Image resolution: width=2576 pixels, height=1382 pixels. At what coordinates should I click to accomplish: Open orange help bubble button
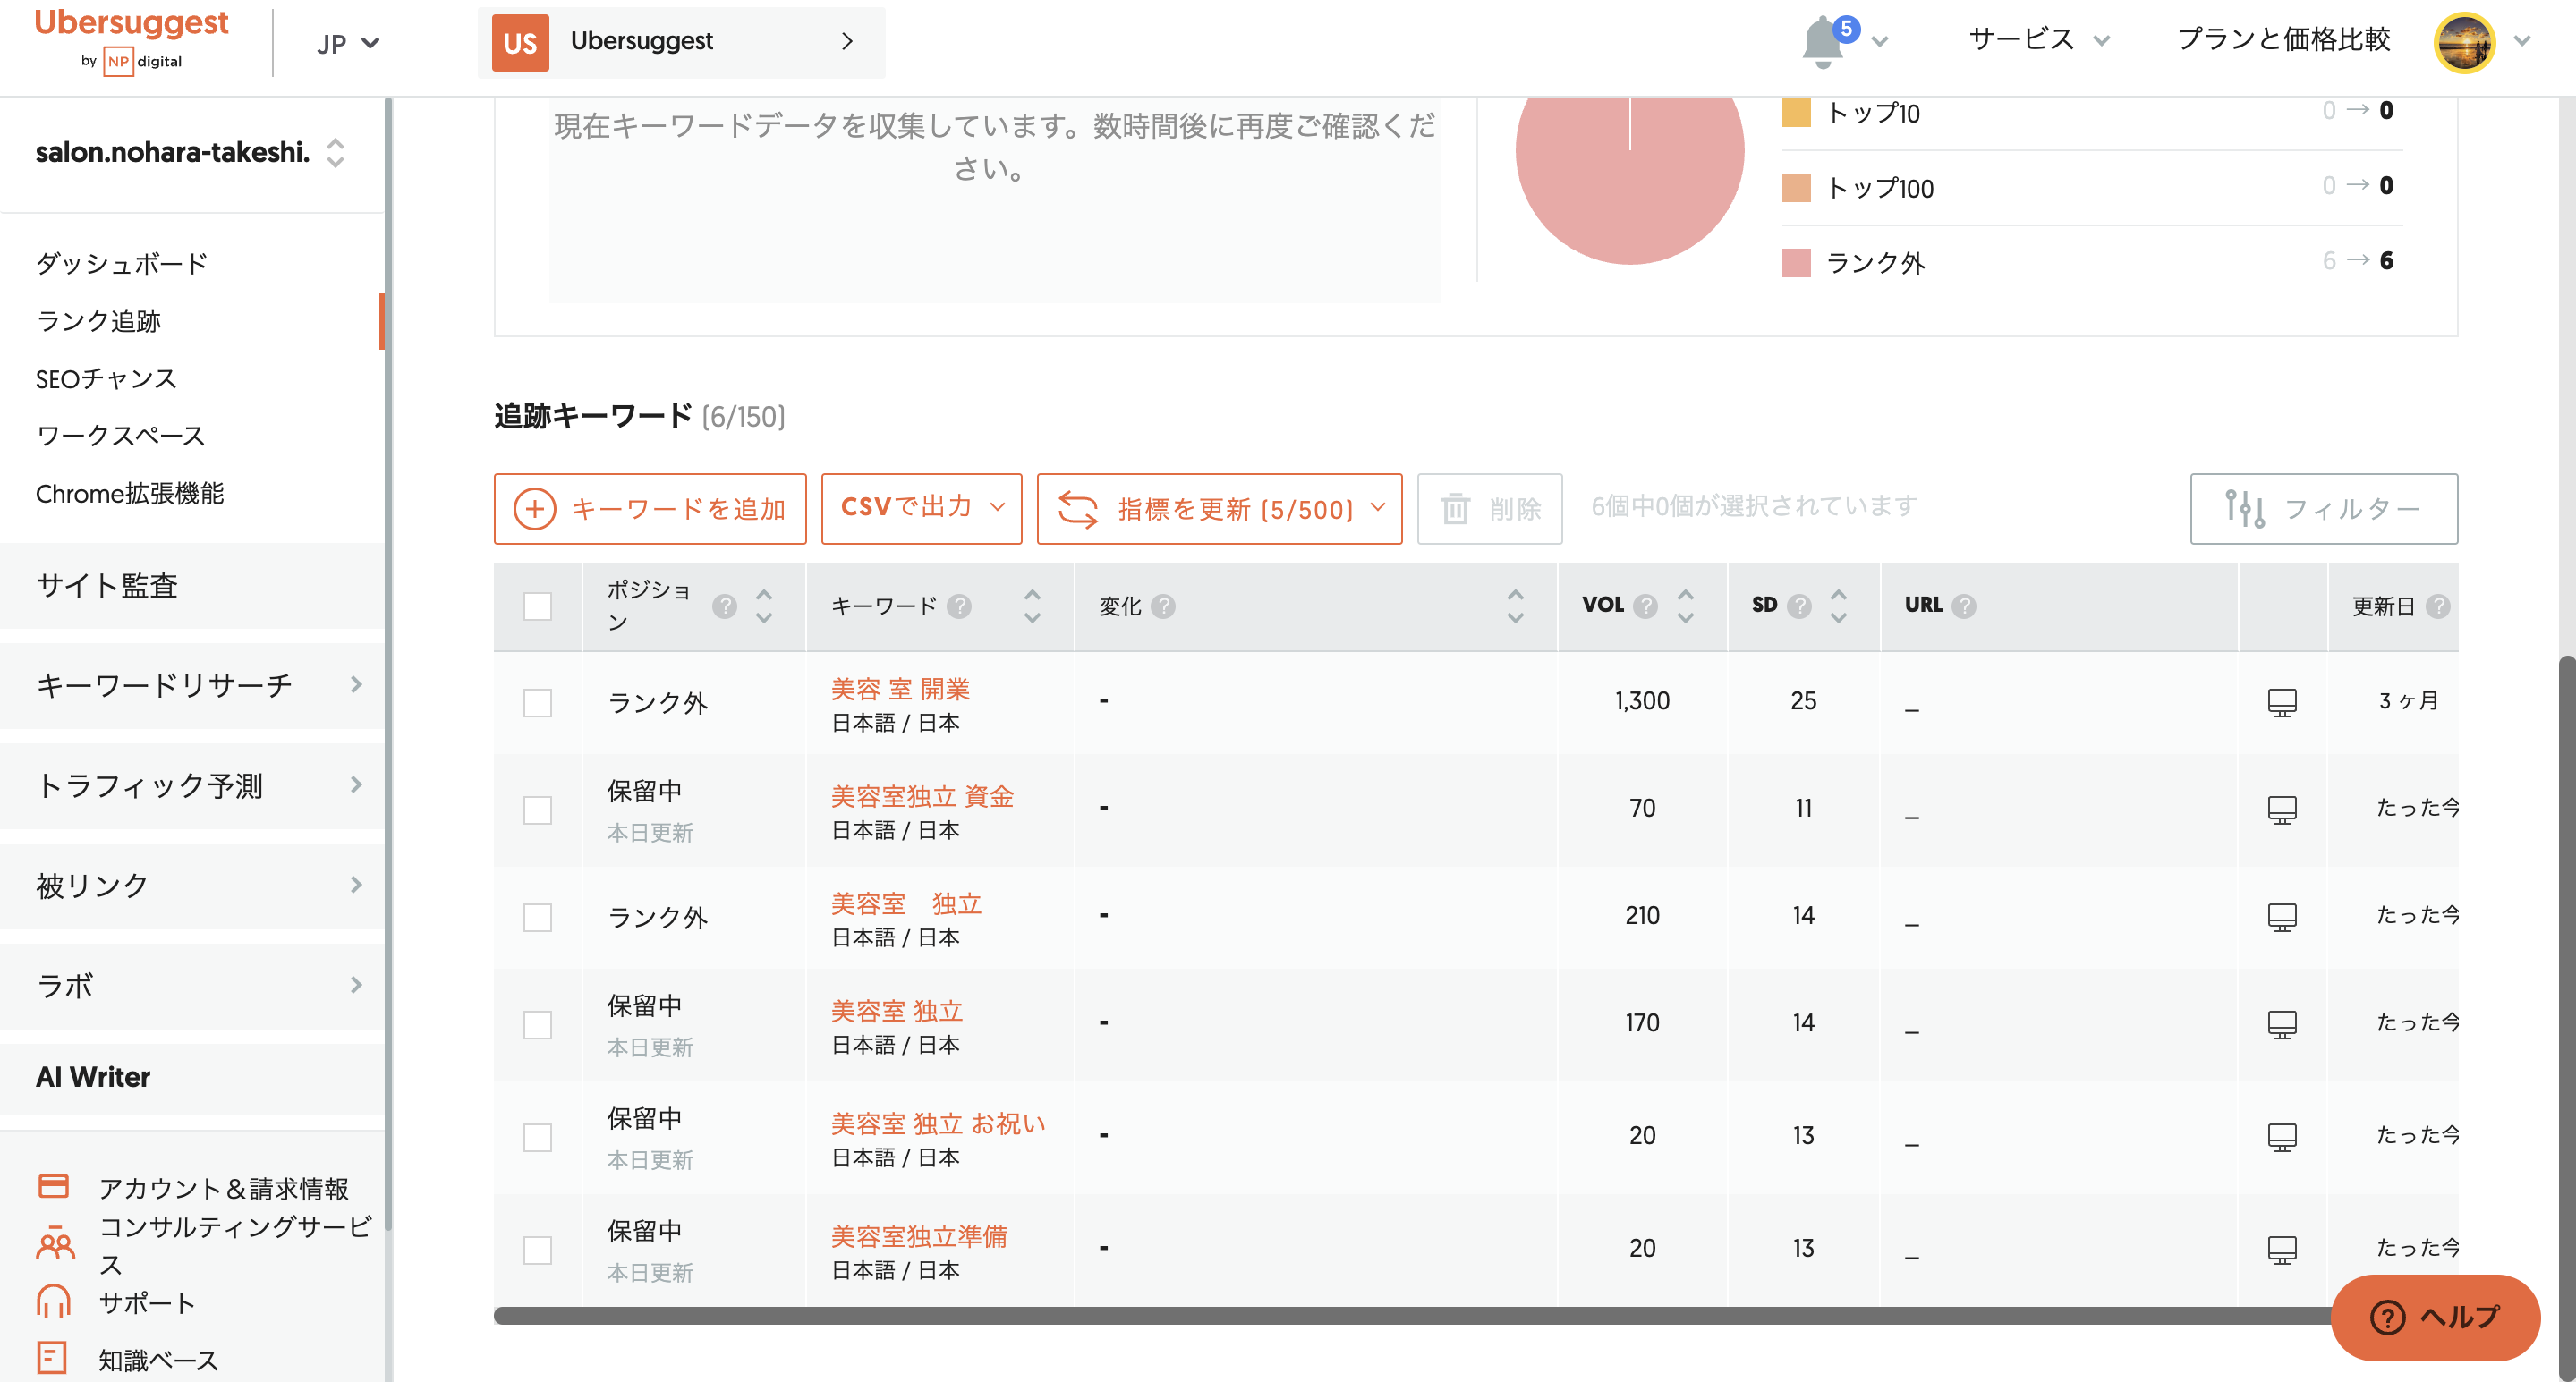pyautogui.click(x=2435, y=1317)
